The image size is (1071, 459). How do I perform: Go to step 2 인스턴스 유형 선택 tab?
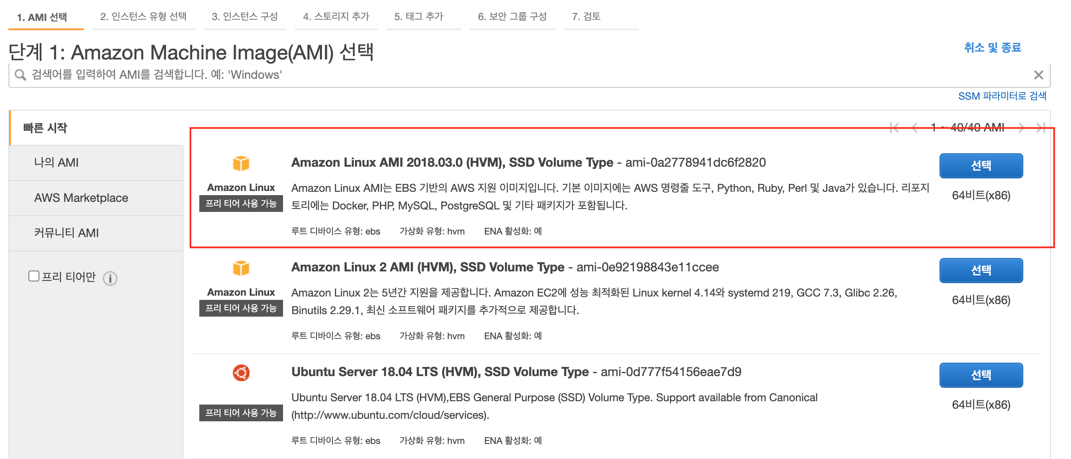click(143, 17)
